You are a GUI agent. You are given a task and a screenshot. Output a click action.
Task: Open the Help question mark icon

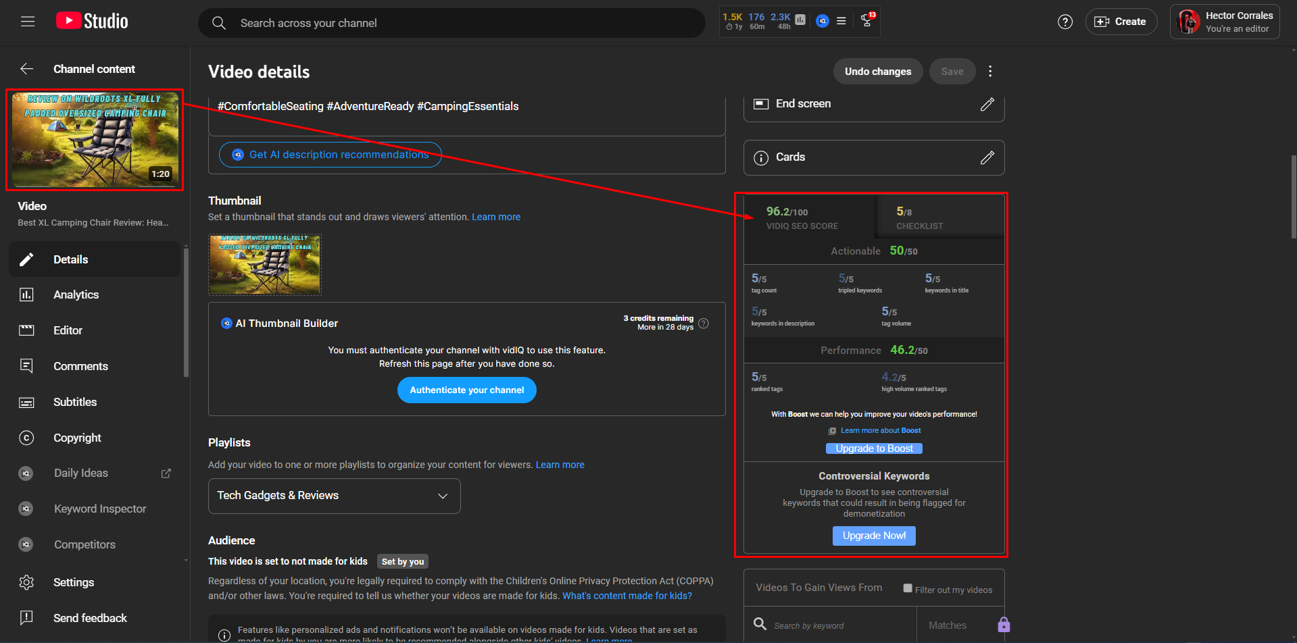pyautogui.click(x=1065, y=22)
